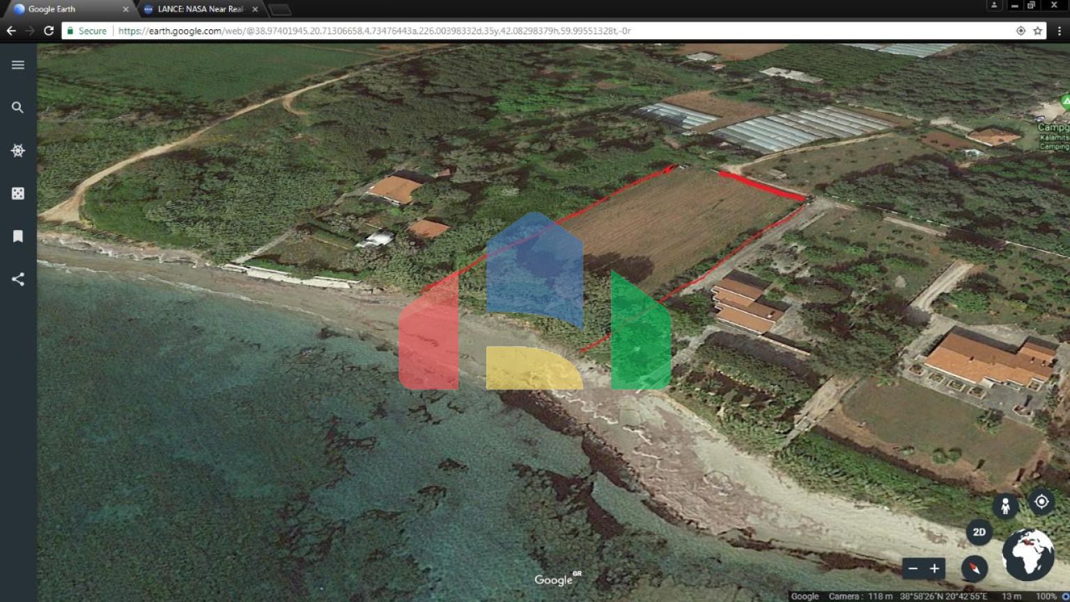
Task: Fly to my location on map
Action: (1041, 502)
